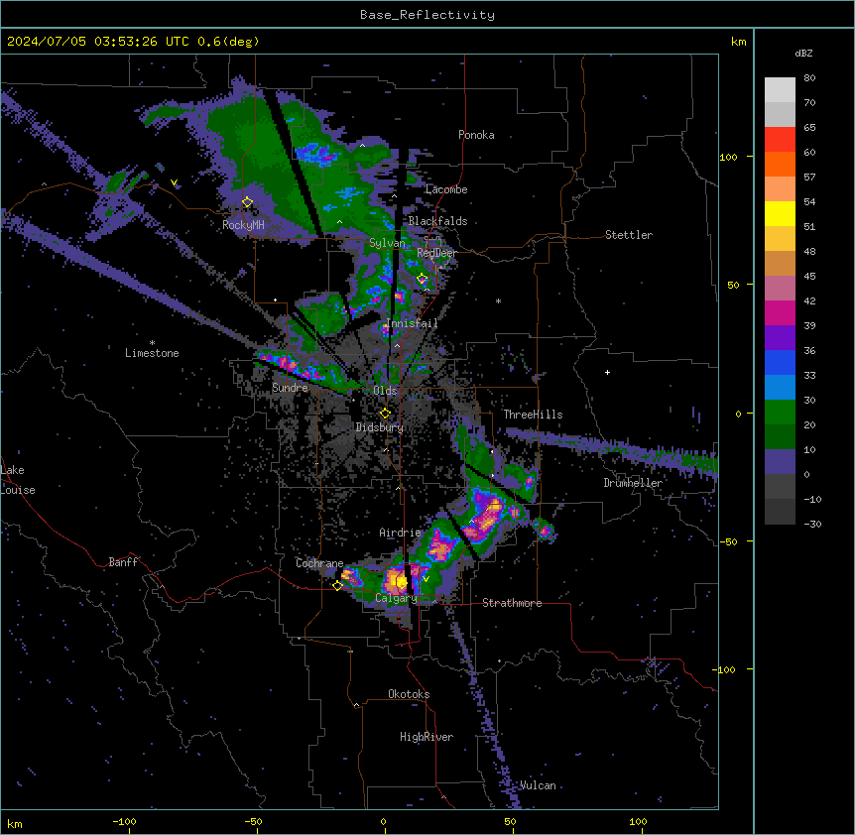Click the magenta 39–42 dBZ legend swatch

pyautogui.click(x=780, y=312)
